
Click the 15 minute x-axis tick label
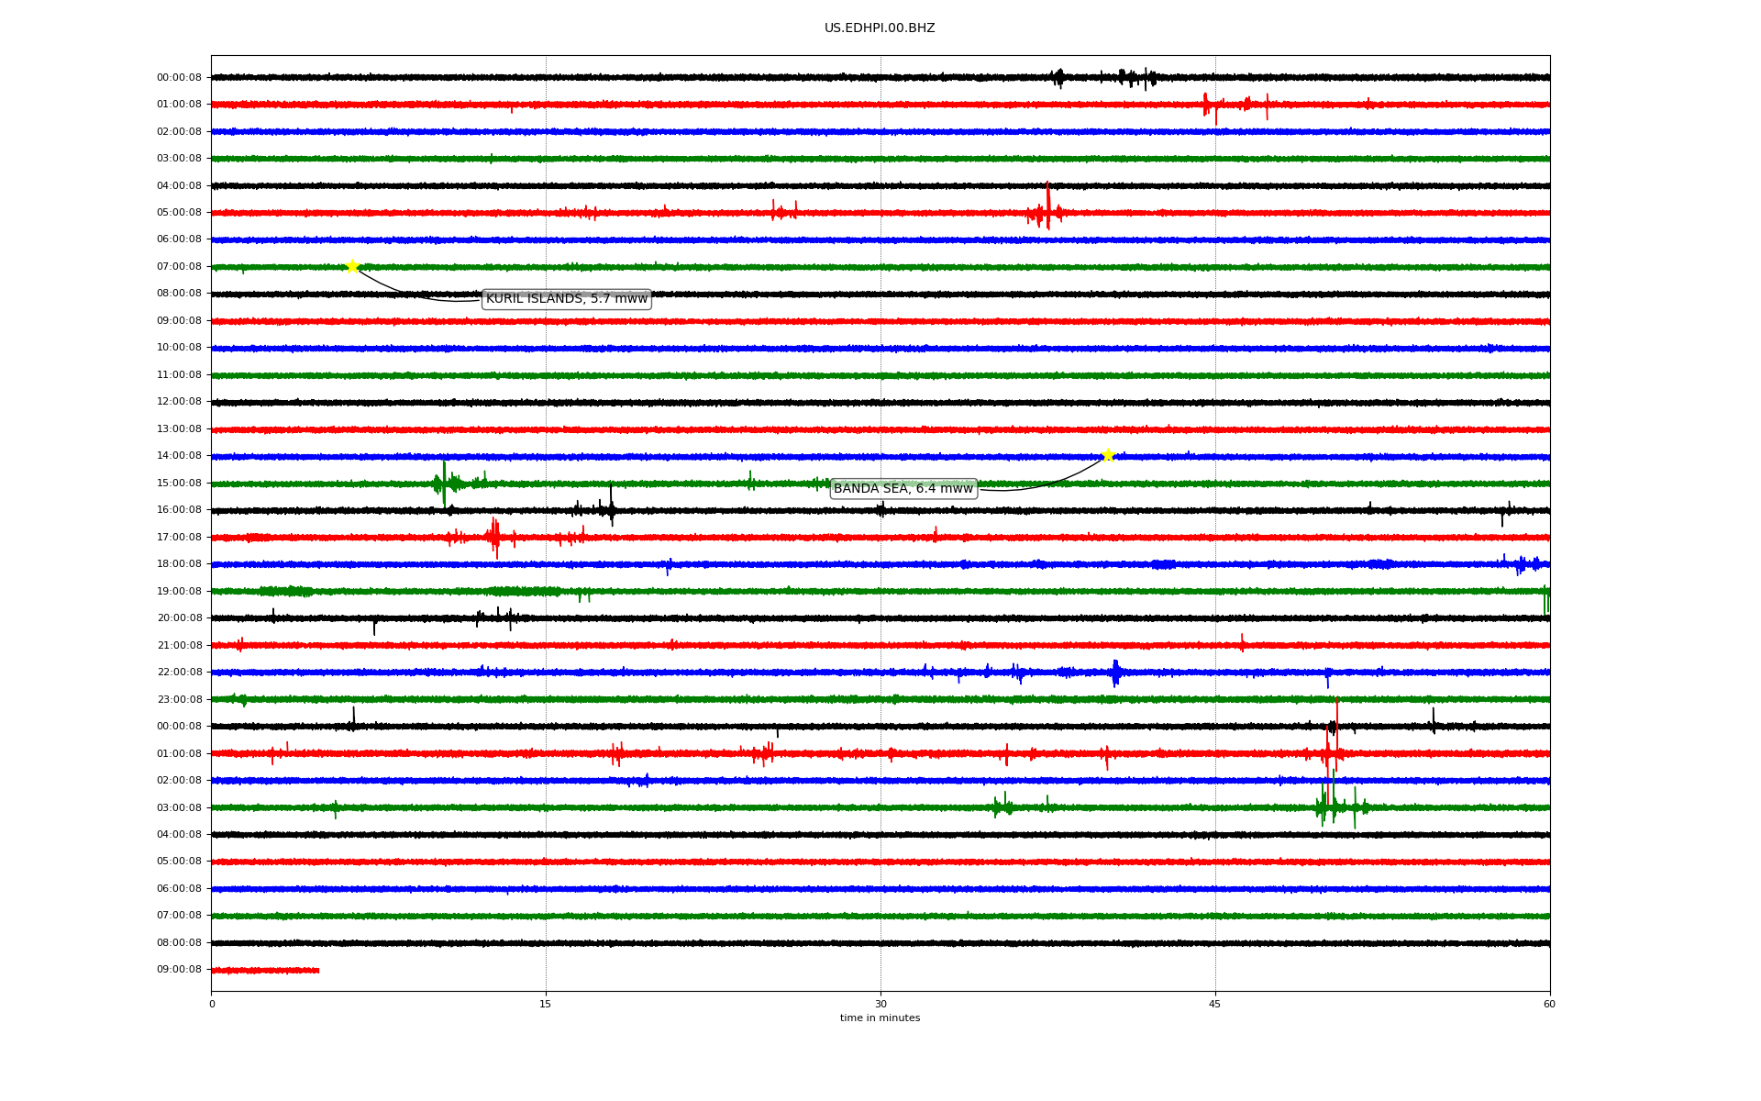[546, 1004]
